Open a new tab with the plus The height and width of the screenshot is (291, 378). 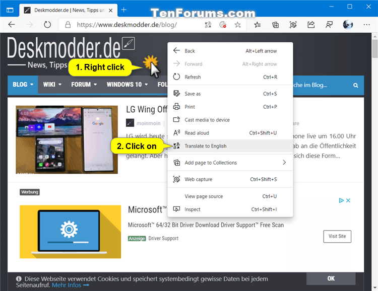click(x=123, y=10)
